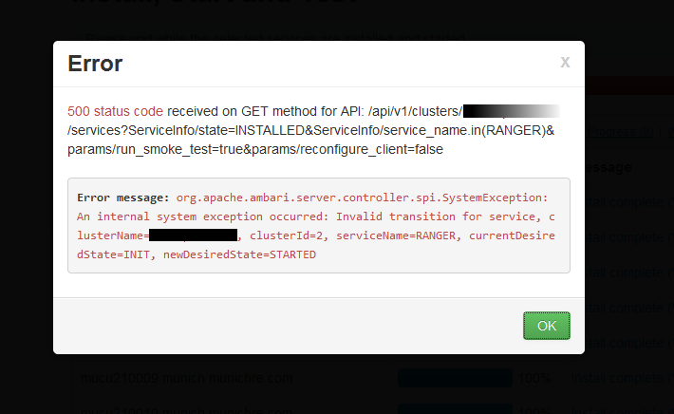The image size is (674, 414).
Task: Close the Error dialog with the X
Action: click(x=565, y=62)
